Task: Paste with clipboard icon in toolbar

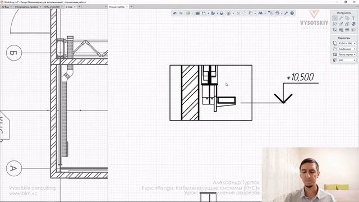Action: (251, 13)
